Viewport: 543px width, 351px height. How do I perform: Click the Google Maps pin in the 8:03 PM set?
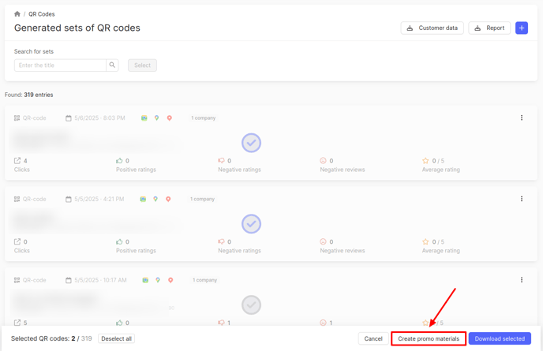(x=156, y=118)
